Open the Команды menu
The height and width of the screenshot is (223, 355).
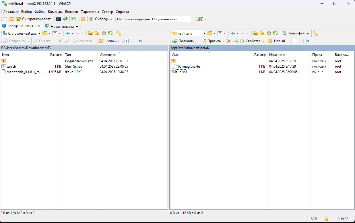click(x=55, y=12)
